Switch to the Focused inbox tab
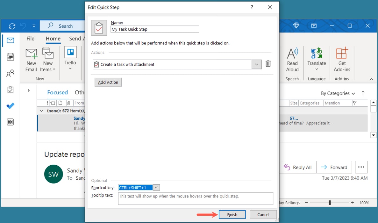Screen dimensions: 378x223 click(x=57, y=92)
